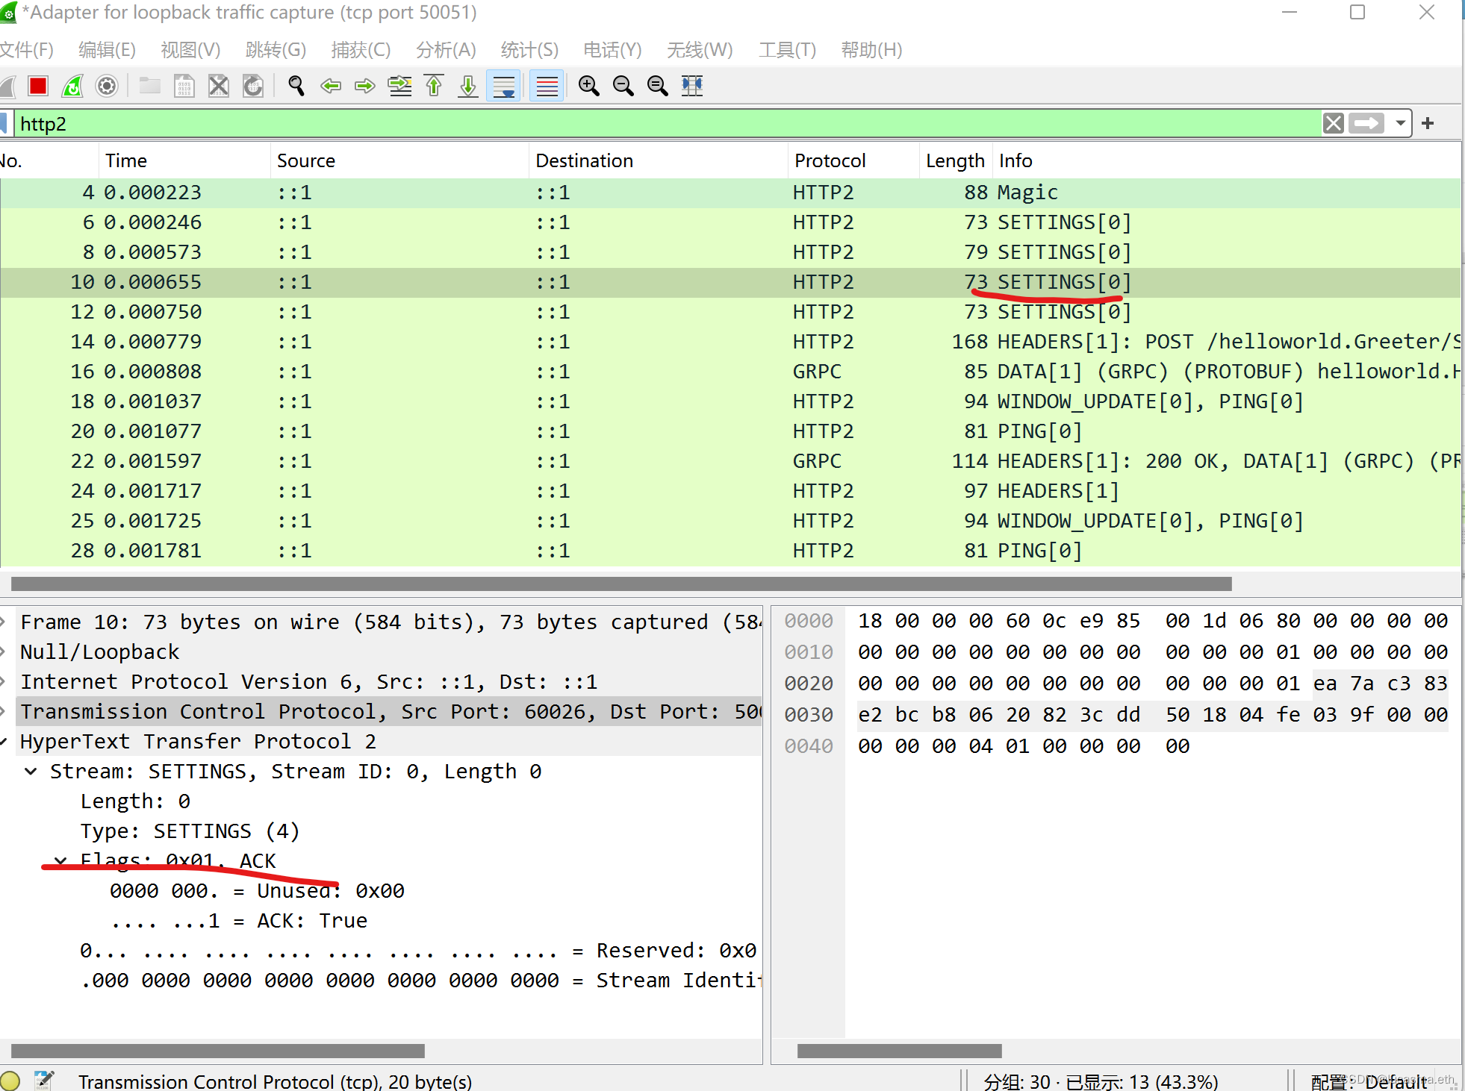The height and width of the screenshot is (1091, 1465).
Task: Expand Transmission Control Protocol node
Action: 3,711
